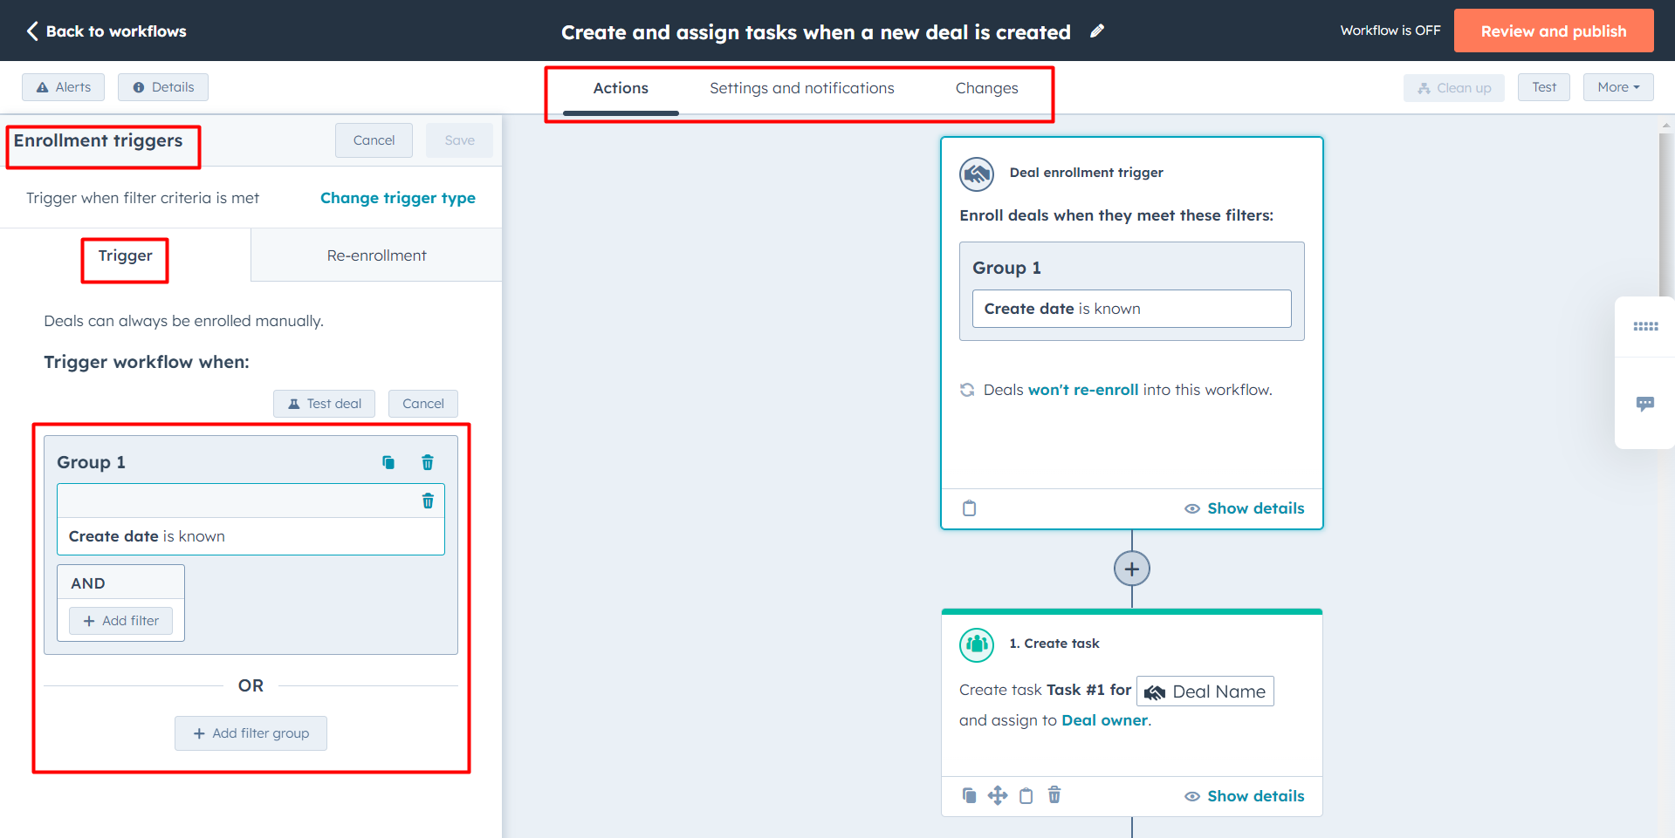This screenshot has width=1675, height=838.
Task: Open Alerts using the warning icon button
Action: point(62,86)
